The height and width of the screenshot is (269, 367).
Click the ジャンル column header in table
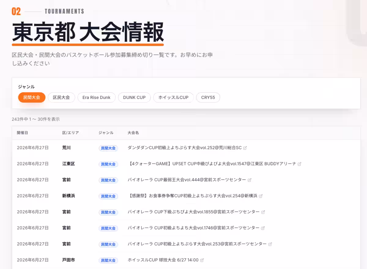click(x=106, y=133)
